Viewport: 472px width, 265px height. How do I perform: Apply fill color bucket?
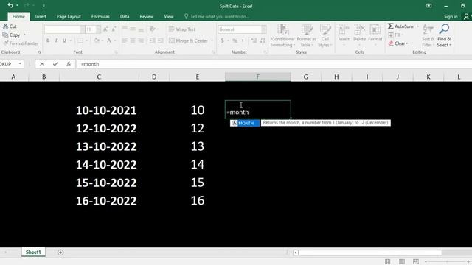point(97,40)
